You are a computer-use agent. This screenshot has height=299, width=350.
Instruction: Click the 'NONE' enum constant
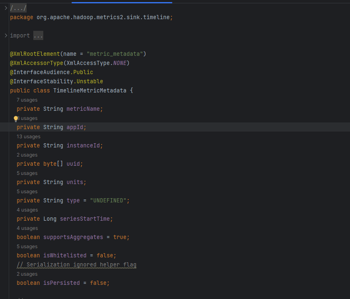[119, 63]
